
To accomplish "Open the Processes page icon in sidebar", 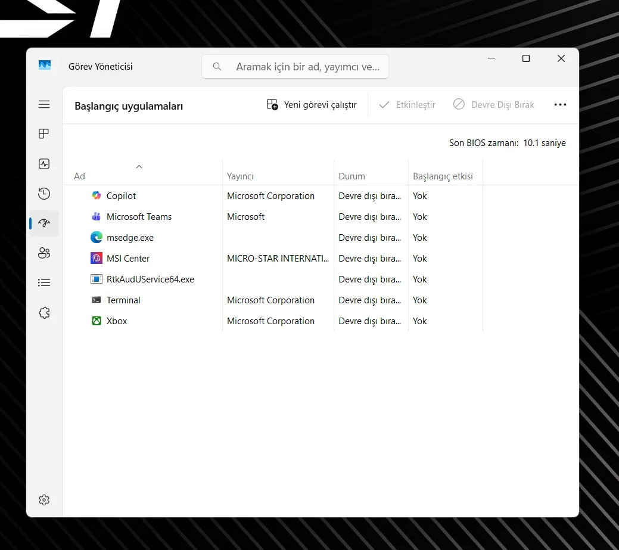I will click(x=44, y=134).
